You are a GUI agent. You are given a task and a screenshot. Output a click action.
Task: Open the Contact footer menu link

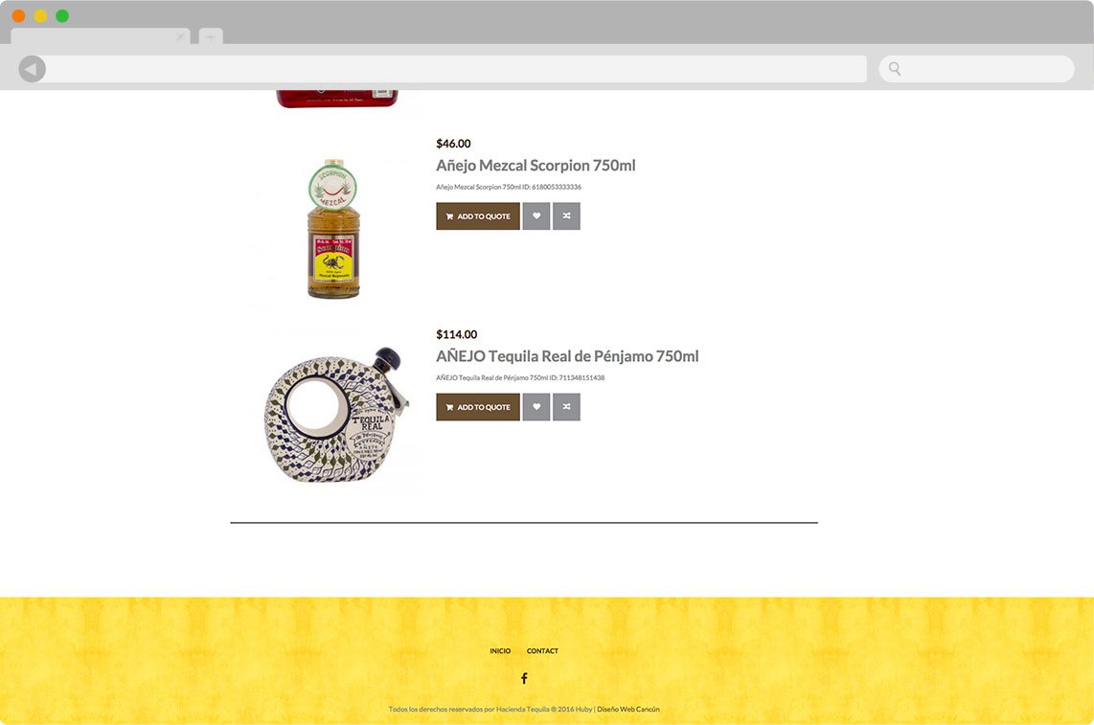click(x=542, y=651)
